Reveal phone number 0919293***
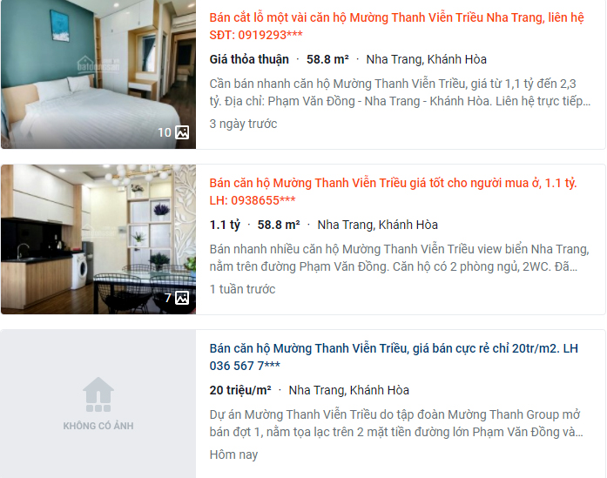This screenshot has width=607, height=478. [x=270, y=35]
